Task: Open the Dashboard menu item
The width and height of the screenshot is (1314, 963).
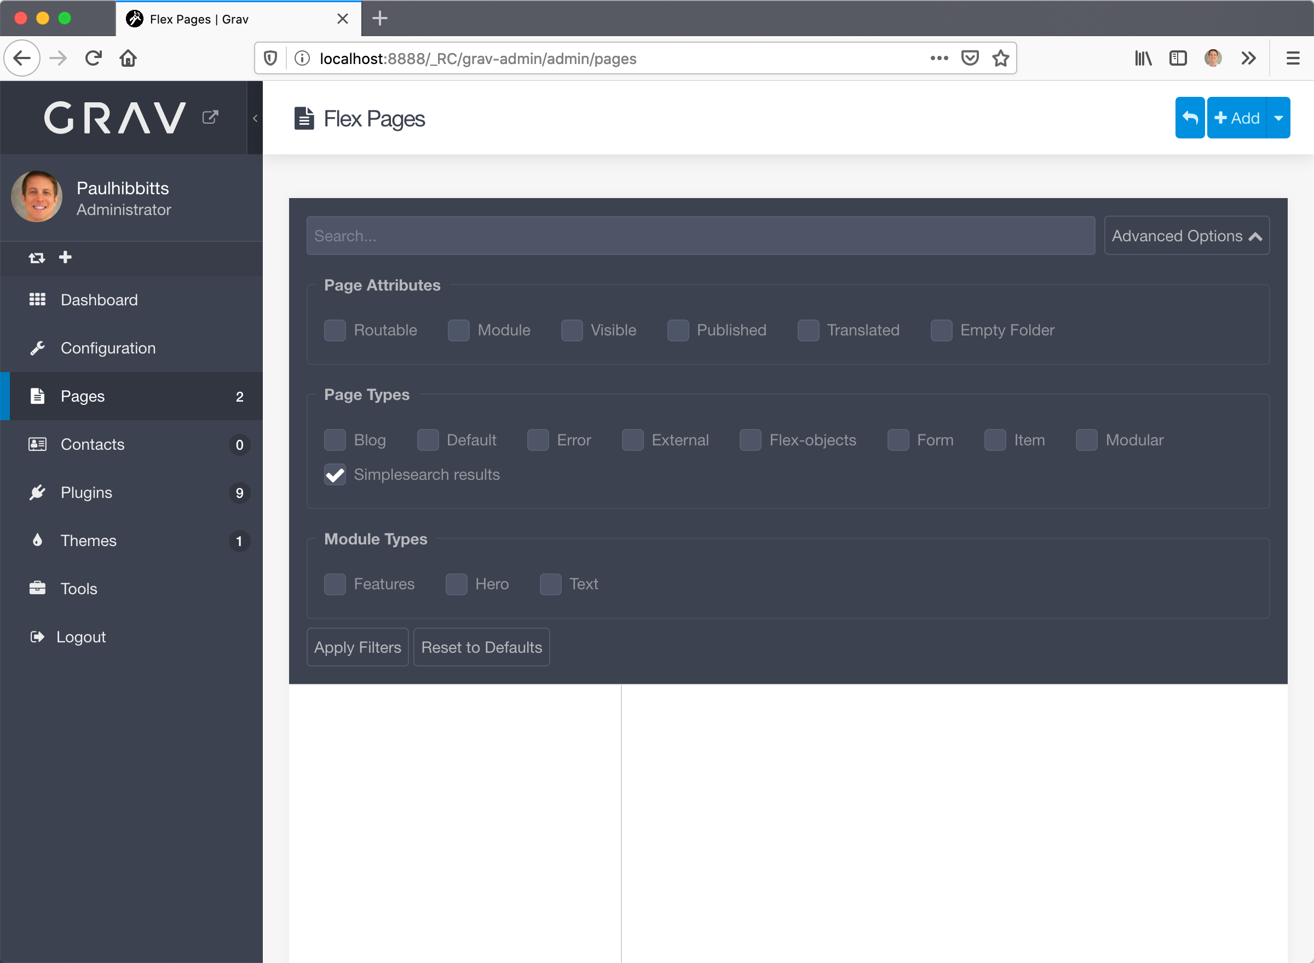Action: pyautogui.click(x=131, y=300)
